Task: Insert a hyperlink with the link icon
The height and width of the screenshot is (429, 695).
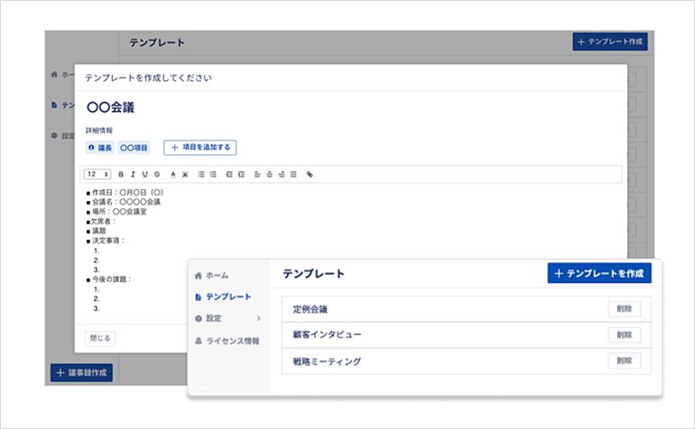Action: pos(310,175)
